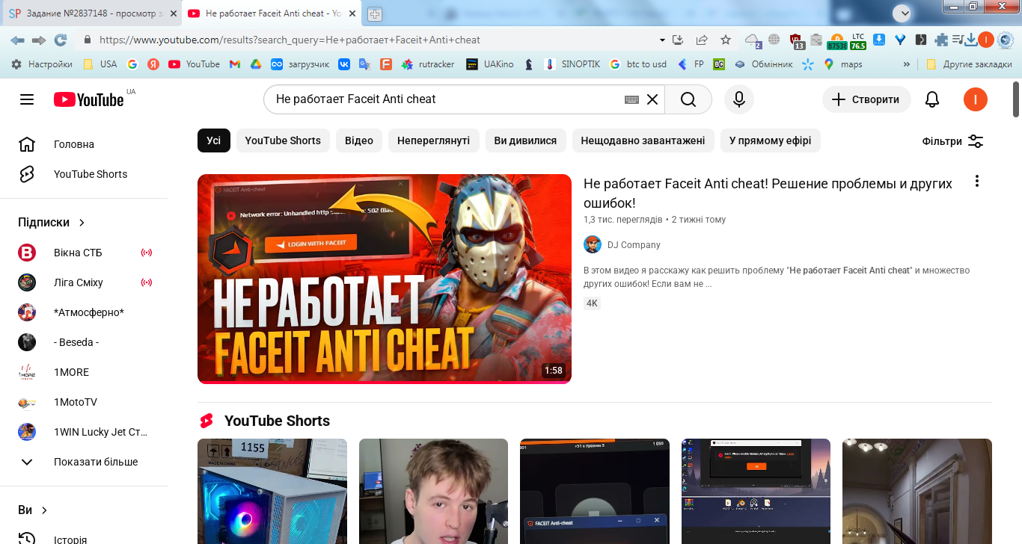
Task: Open the DJ Company channel avatar
Action: 593,244
